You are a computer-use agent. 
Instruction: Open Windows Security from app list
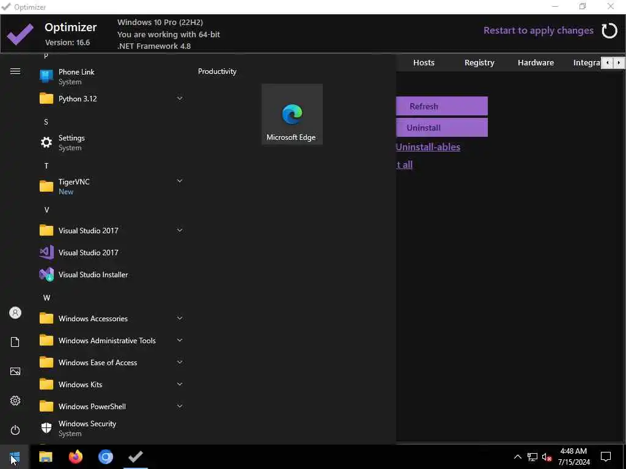(x=112, y=428)
